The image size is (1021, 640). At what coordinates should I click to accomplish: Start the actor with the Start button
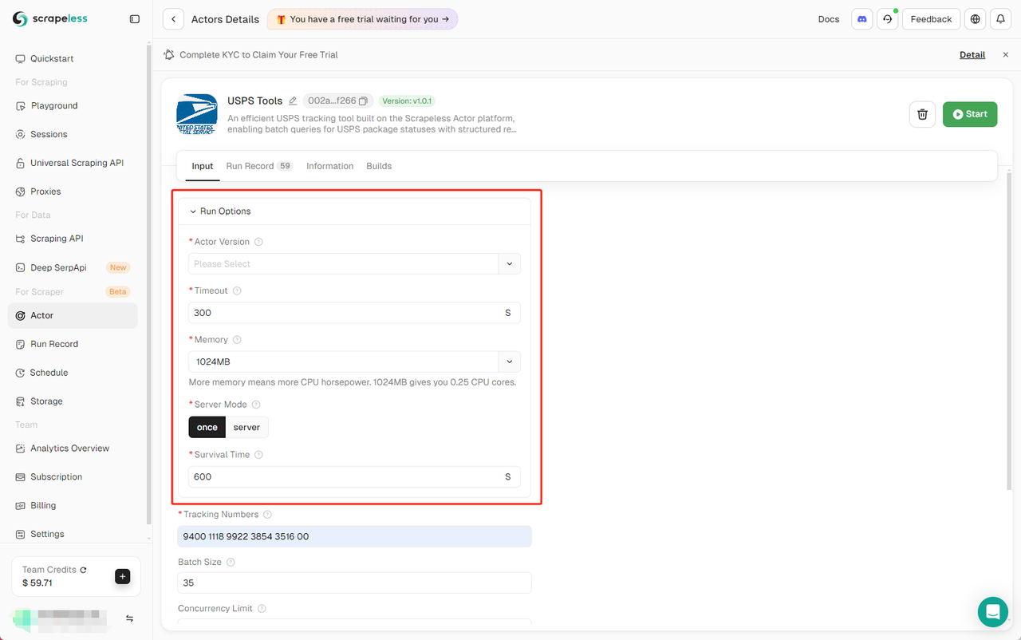pyautogui.click(x=970, y=114)
